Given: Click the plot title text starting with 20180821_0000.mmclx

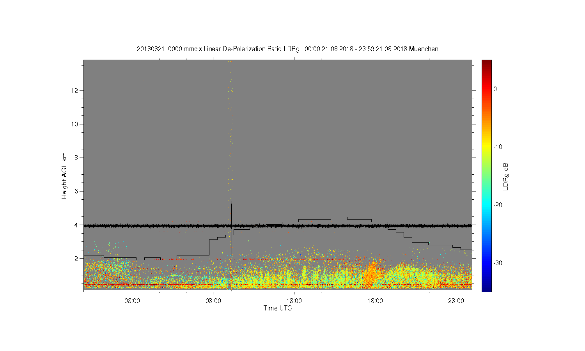Looking at the screenshot, I should coord(287,49).
